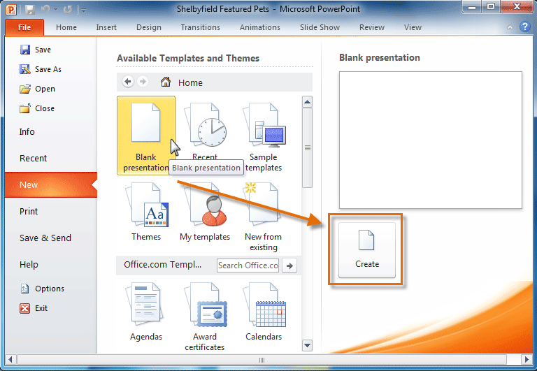
Task: Click Undo in Quick Access Toolbar
Action: pyautogui.click(x=45, y=10)
